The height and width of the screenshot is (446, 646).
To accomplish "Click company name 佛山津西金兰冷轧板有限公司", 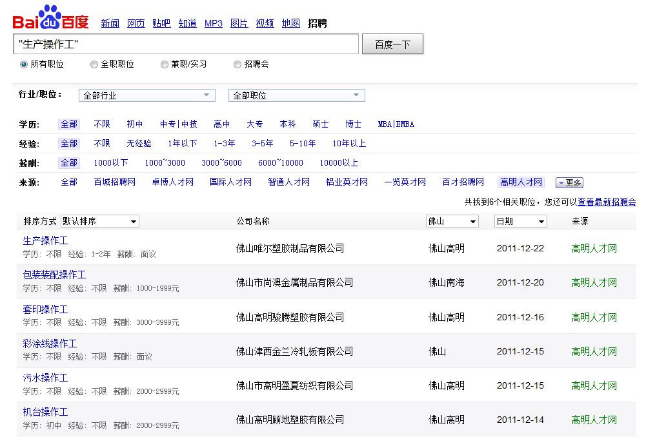I will click(x=294, y=351).
